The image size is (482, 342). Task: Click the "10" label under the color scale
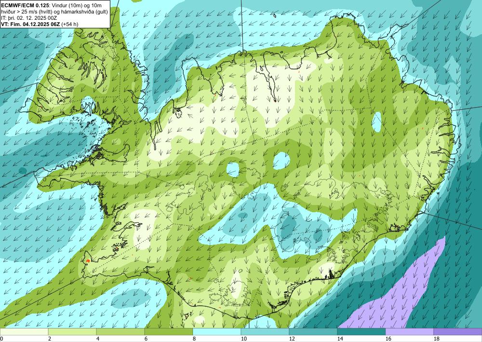244,339
